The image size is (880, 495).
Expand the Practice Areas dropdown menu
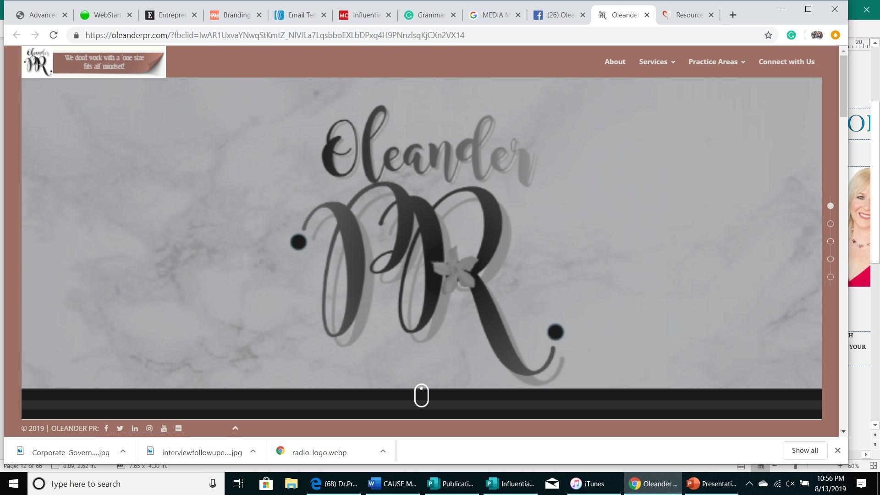[716, 62]
